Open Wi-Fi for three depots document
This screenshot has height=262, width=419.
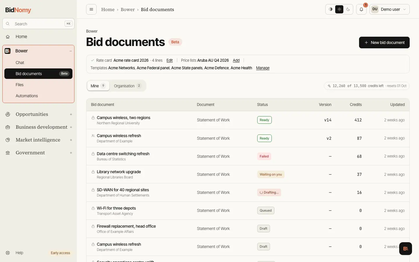pyautogui.click(x=116, y=208)
